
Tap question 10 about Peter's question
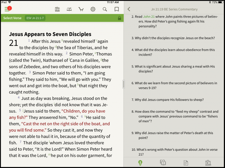tap(175, 152)
